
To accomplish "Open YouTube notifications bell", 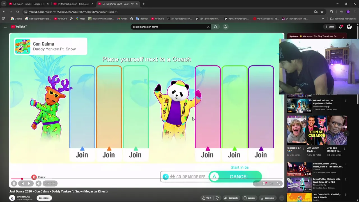I will pos(340,27).
